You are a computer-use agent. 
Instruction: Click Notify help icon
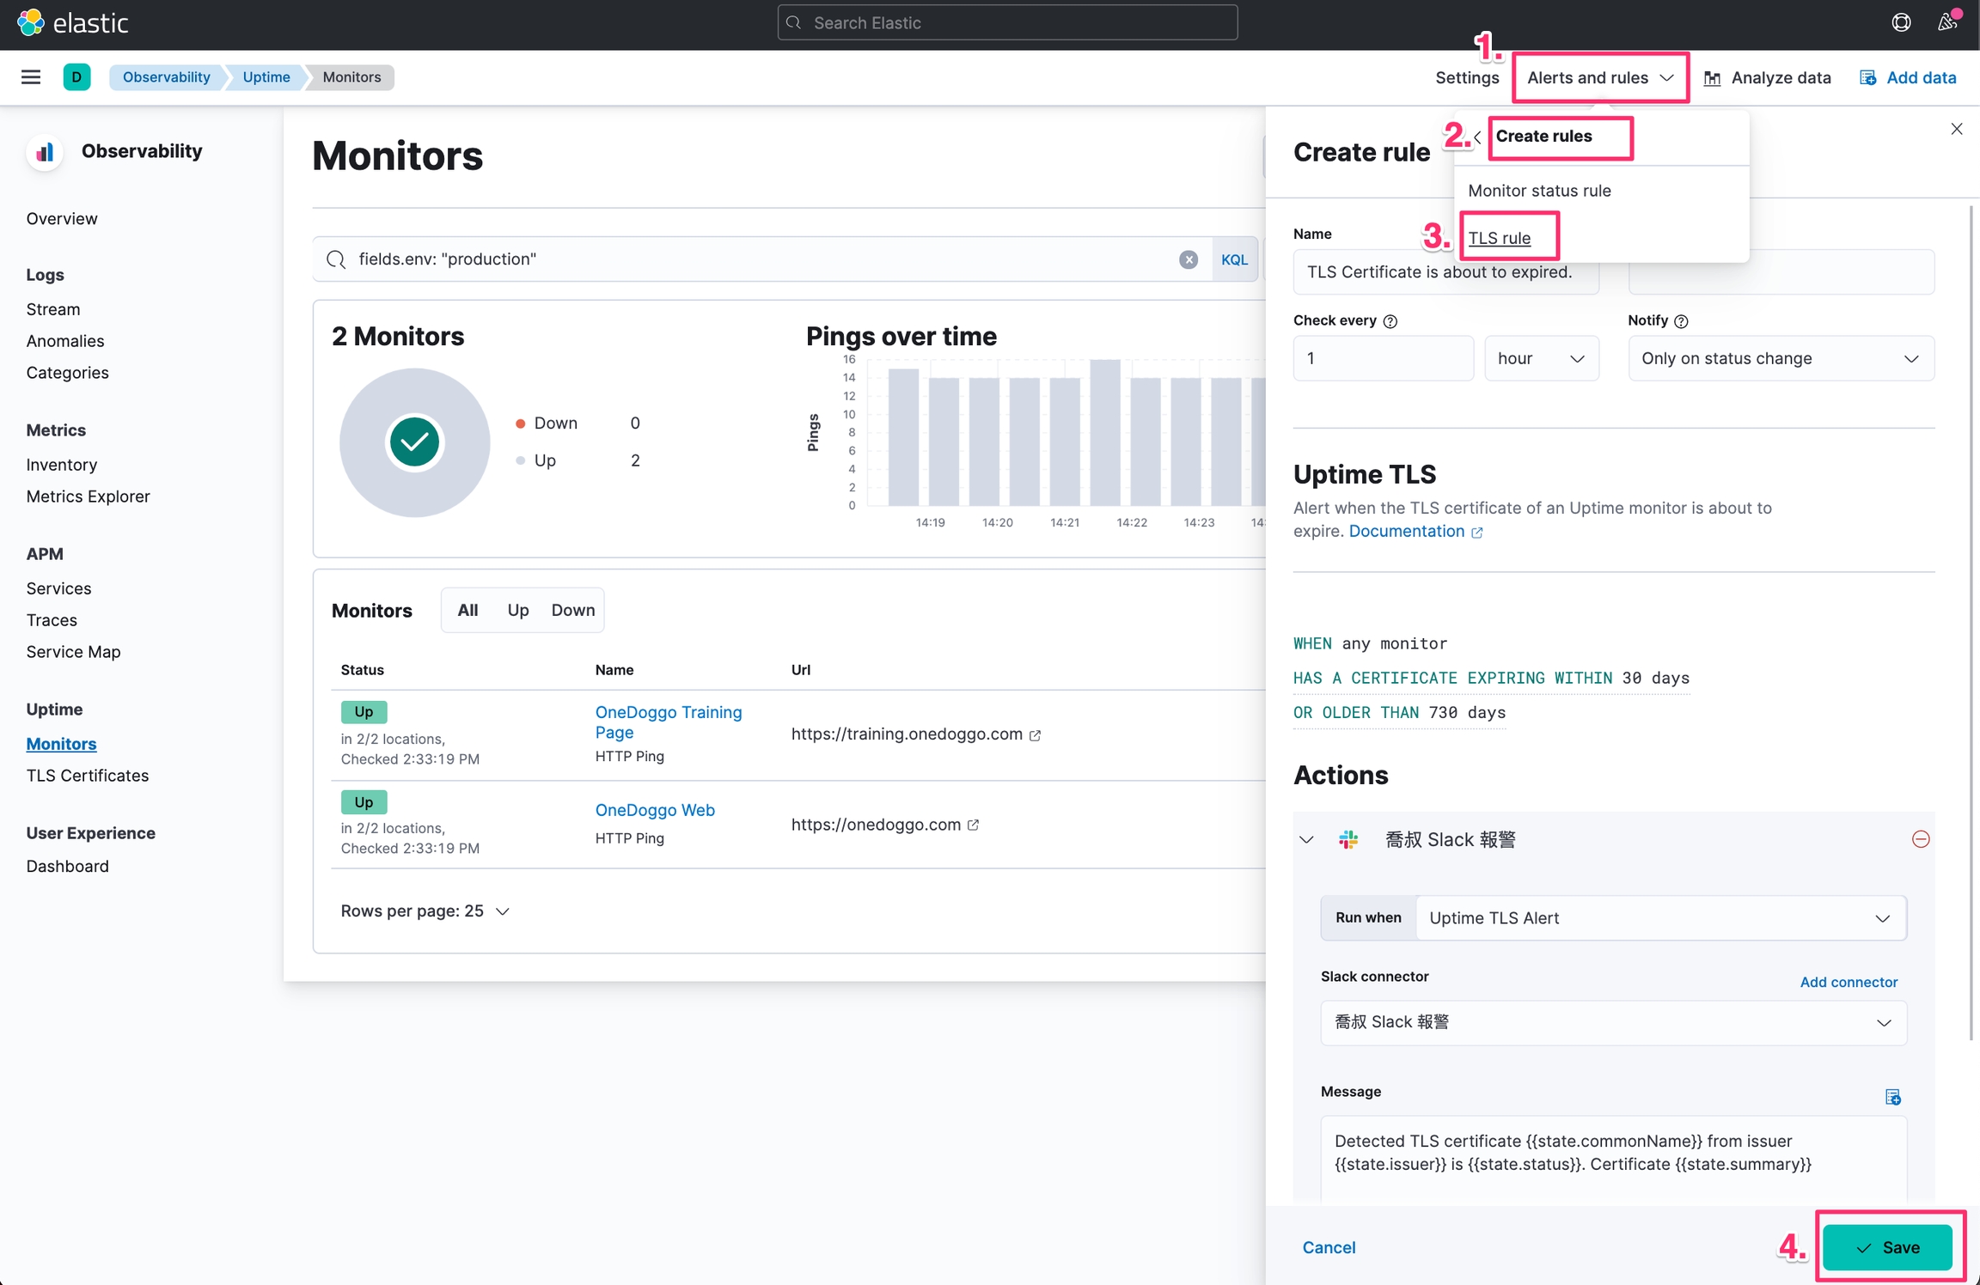pyautogui.click(x=1682, y=321)
